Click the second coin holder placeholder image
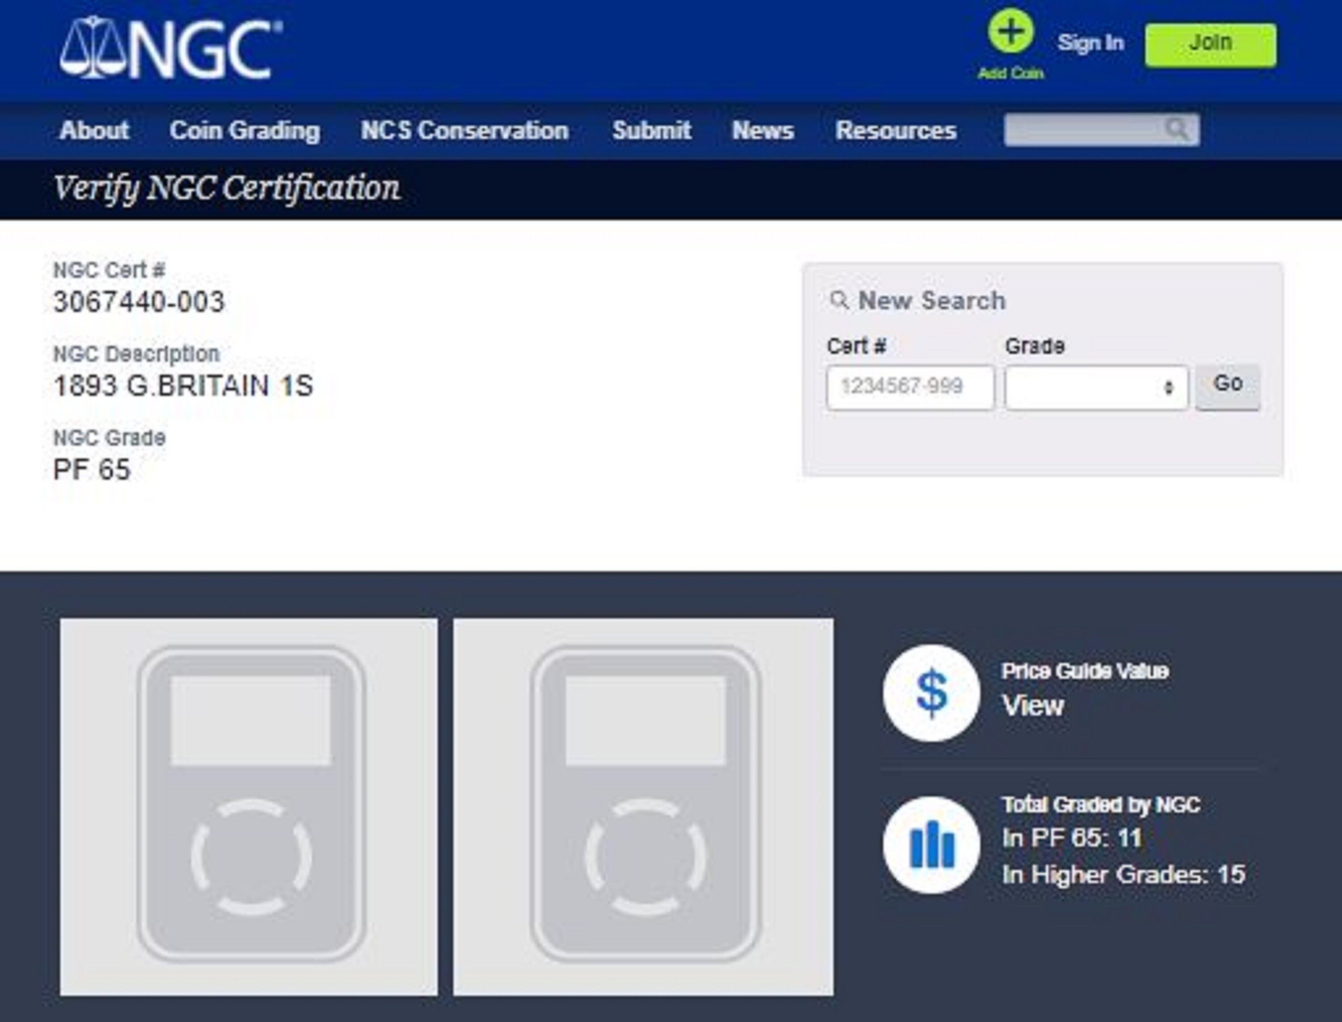1342x1022 pixels. (643, 807)
